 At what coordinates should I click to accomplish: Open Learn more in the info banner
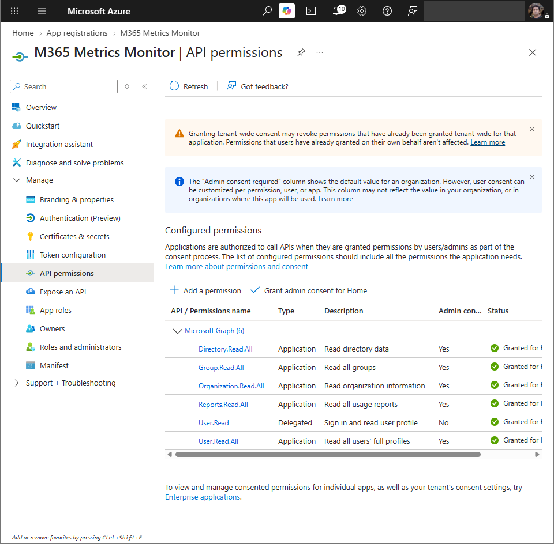coord(335,199)
